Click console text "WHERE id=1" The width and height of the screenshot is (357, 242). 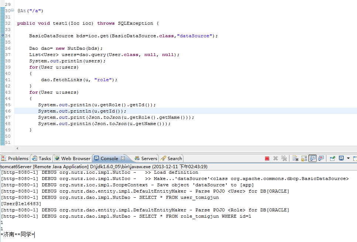[x=236, y=216]
